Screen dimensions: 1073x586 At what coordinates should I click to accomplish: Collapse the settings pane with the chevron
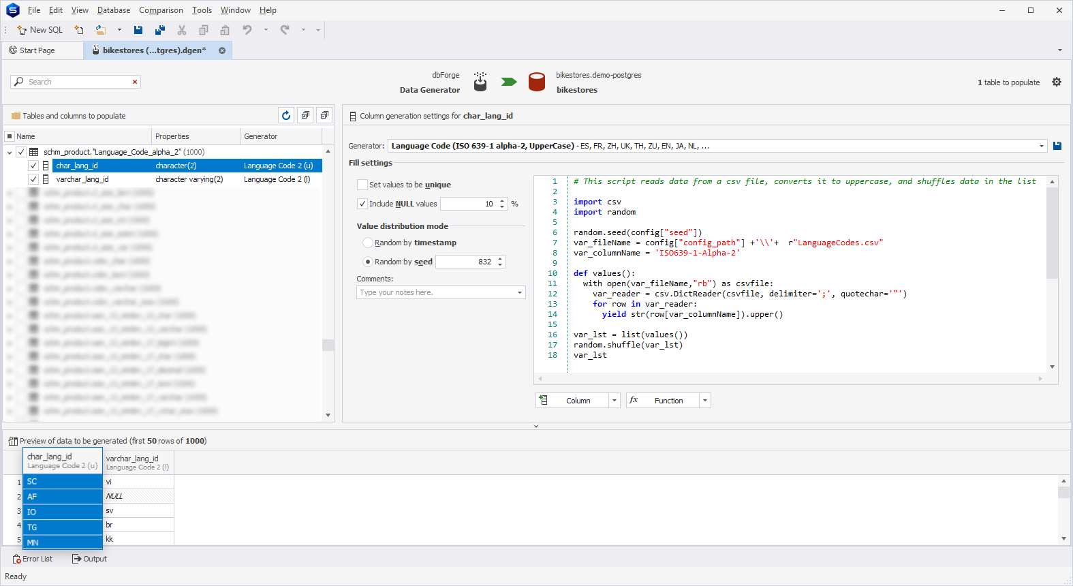[536, 426]
